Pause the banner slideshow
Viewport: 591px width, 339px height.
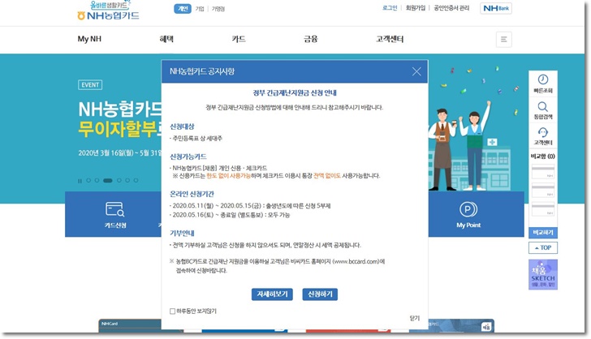[80, 181]
